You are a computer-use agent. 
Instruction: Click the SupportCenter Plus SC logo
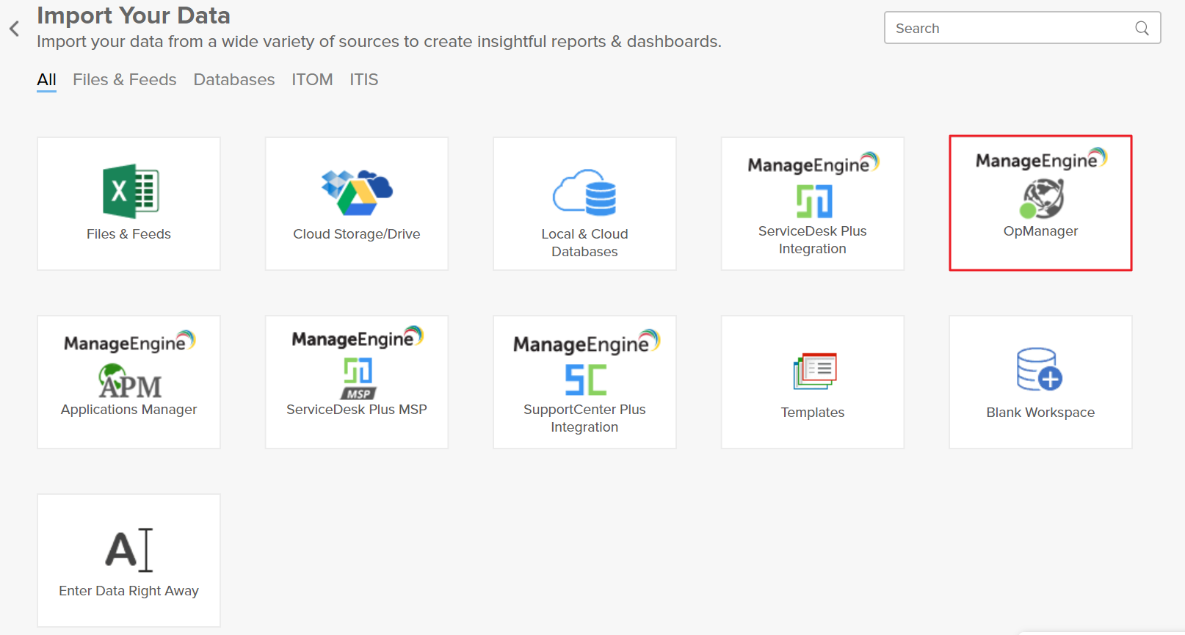(x=586, y=380)
